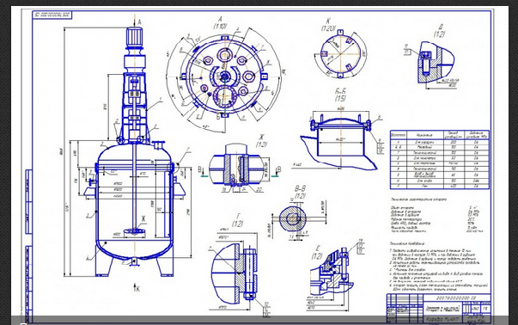Click the nozzle designation table

439,160
